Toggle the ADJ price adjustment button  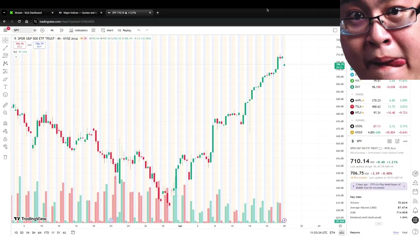[x=342, y=233]
